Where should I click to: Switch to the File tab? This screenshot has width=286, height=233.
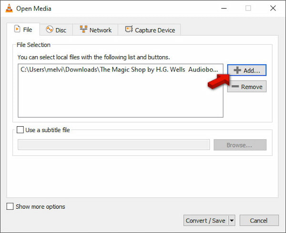(23, 30)
